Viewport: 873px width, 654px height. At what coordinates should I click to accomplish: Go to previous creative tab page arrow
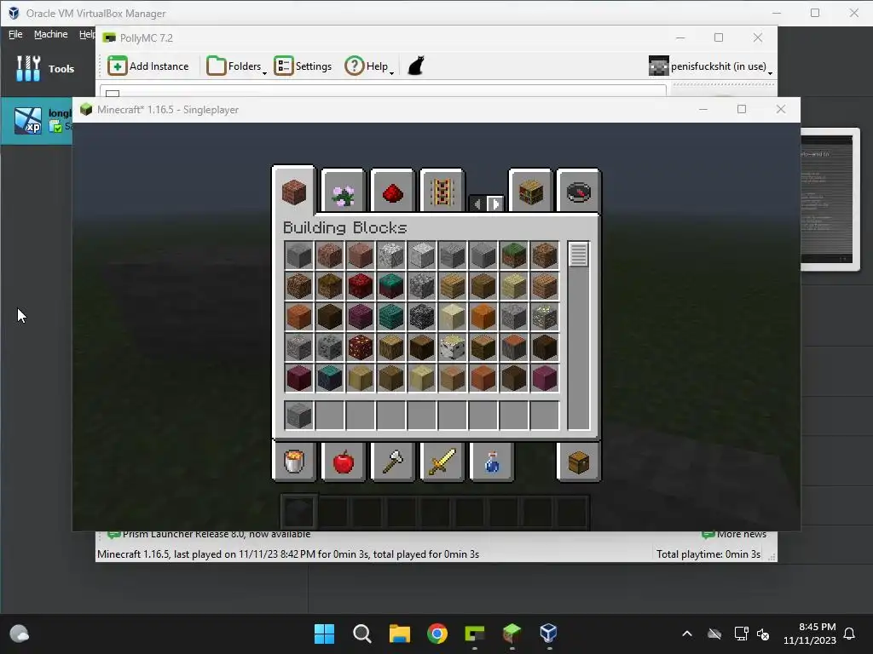pos(477,204)
